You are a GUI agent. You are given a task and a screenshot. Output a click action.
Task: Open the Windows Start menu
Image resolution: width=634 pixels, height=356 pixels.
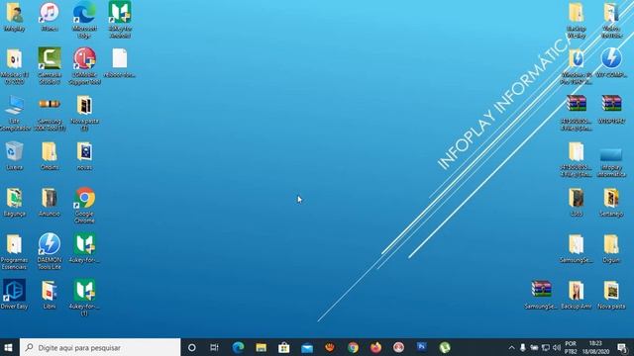tap(9, 347)
